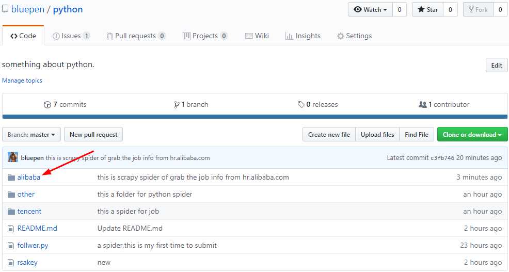
Task: Click the branch icon beside 1 branch
Action: [x=177, y=104]
